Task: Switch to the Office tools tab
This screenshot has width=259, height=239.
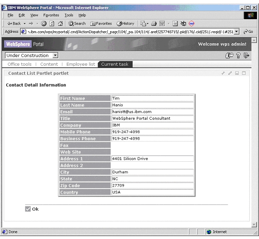Action: (20, 64)
